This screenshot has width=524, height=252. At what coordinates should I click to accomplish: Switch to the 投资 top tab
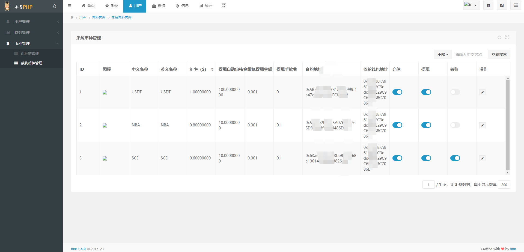click(159, 6)
